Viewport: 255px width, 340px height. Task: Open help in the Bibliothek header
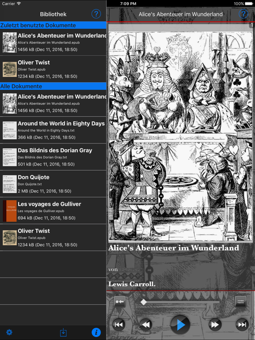coord(96,14)
